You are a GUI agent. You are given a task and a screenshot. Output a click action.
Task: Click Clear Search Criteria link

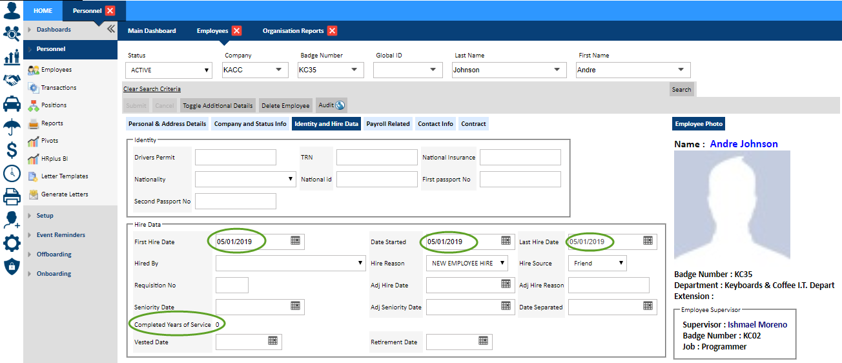[x=152, y=89]
